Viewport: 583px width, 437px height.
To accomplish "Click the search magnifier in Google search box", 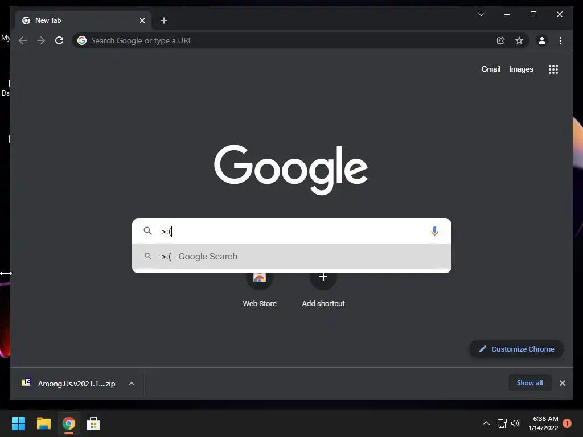I will click(x=147, y=231).
